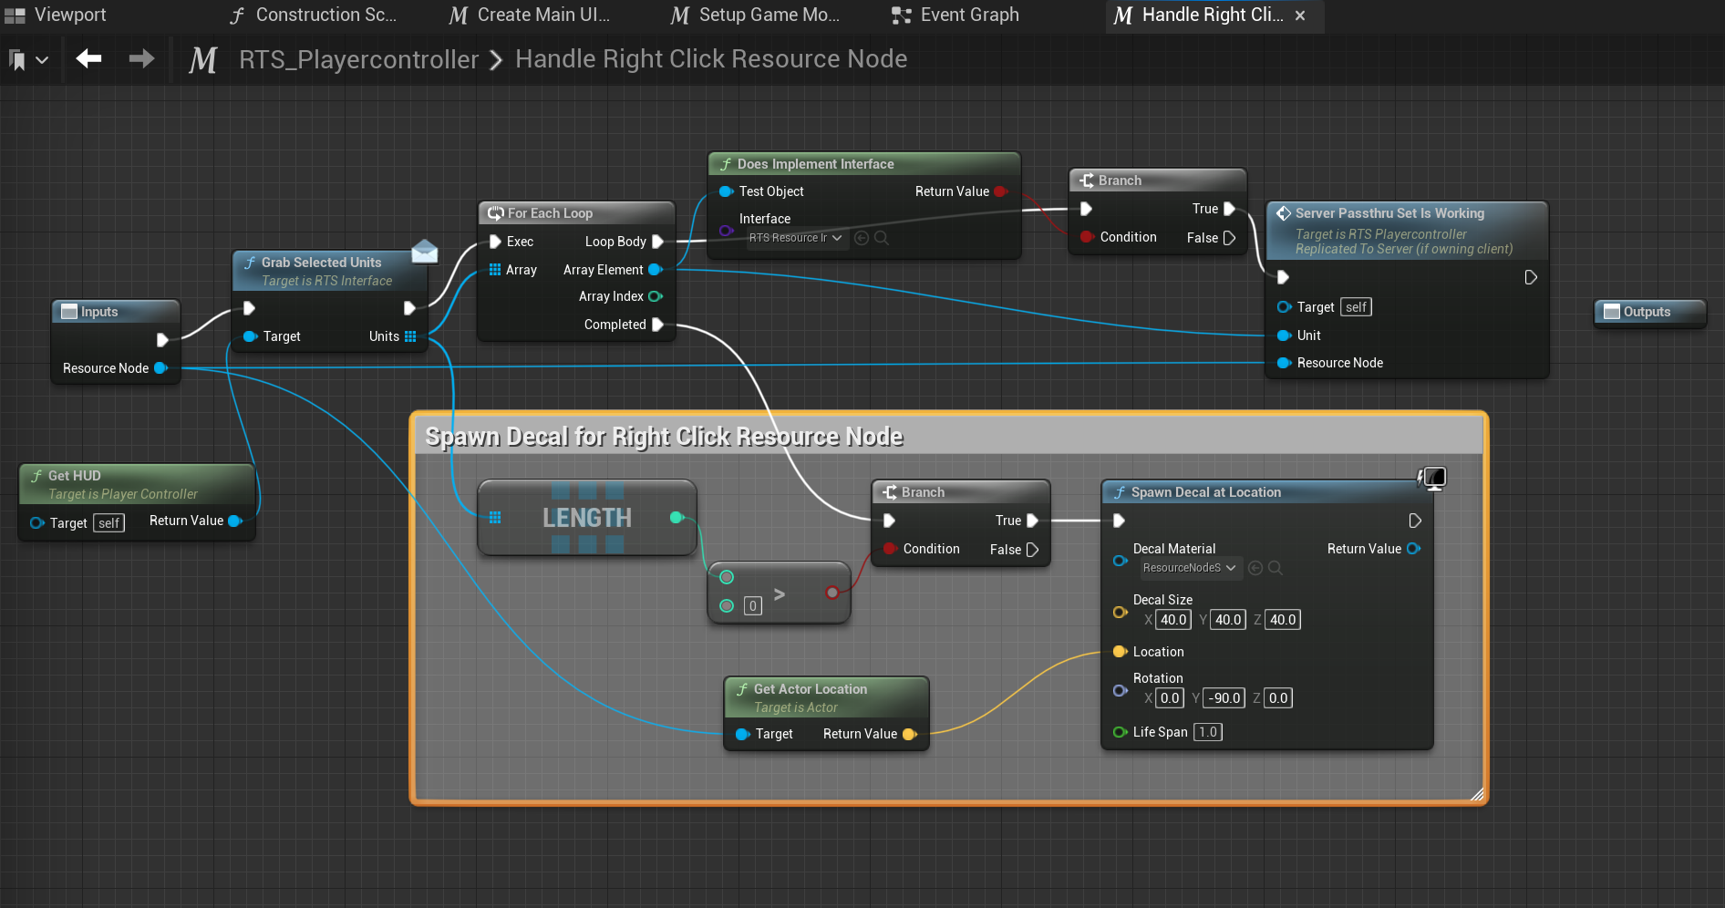Click the Decal Size Z field

(x=1283, y=620)
